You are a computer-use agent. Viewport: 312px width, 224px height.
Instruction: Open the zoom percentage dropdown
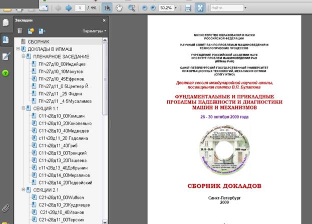pos(175,8)
